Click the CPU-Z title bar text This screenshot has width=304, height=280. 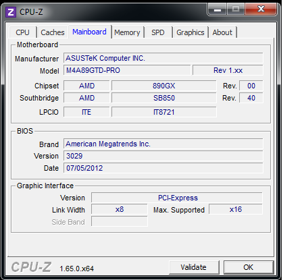click(x=31, y=12)
